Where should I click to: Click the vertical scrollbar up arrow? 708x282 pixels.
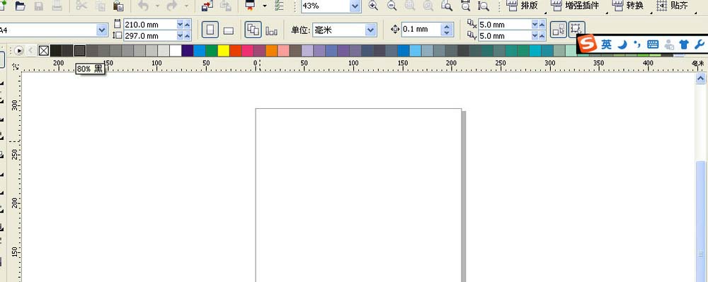[x=700, y=78]
